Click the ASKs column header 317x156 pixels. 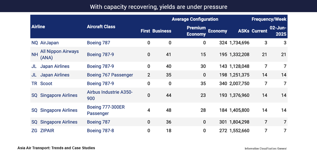click(x=243, y=31)
